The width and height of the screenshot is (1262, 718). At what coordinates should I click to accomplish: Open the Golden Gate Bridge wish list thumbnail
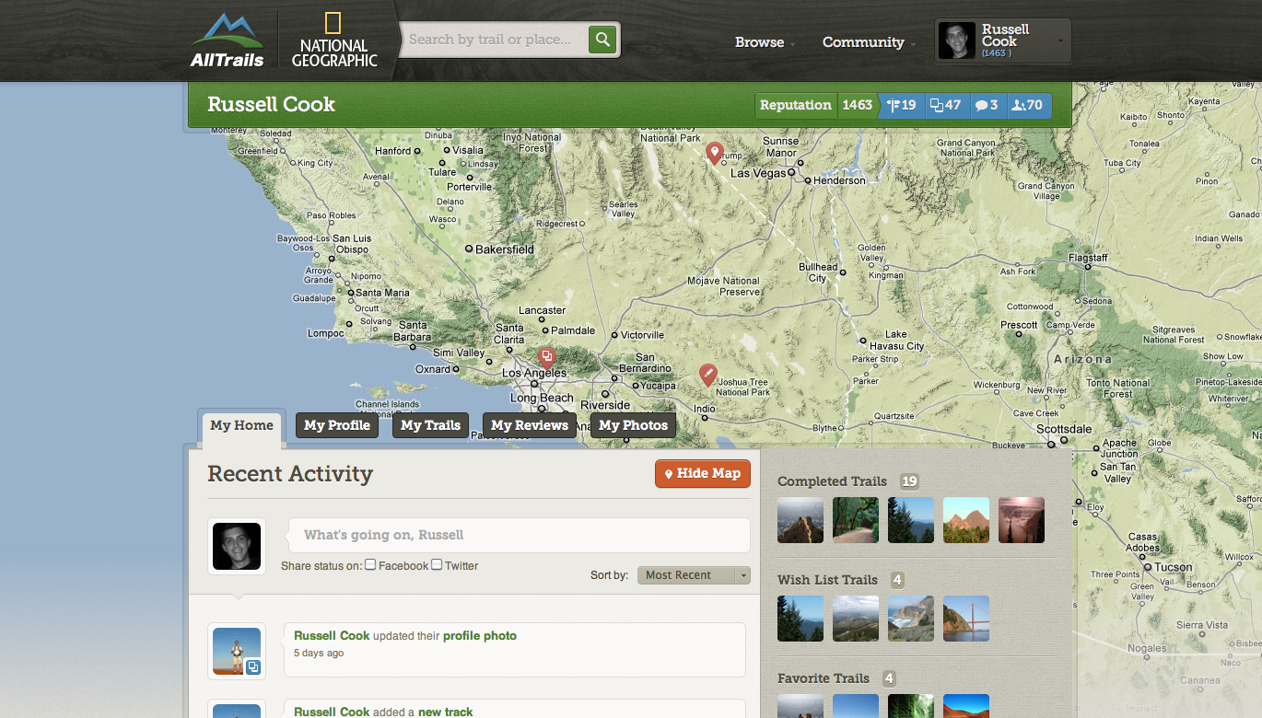(x=966, y=619)
